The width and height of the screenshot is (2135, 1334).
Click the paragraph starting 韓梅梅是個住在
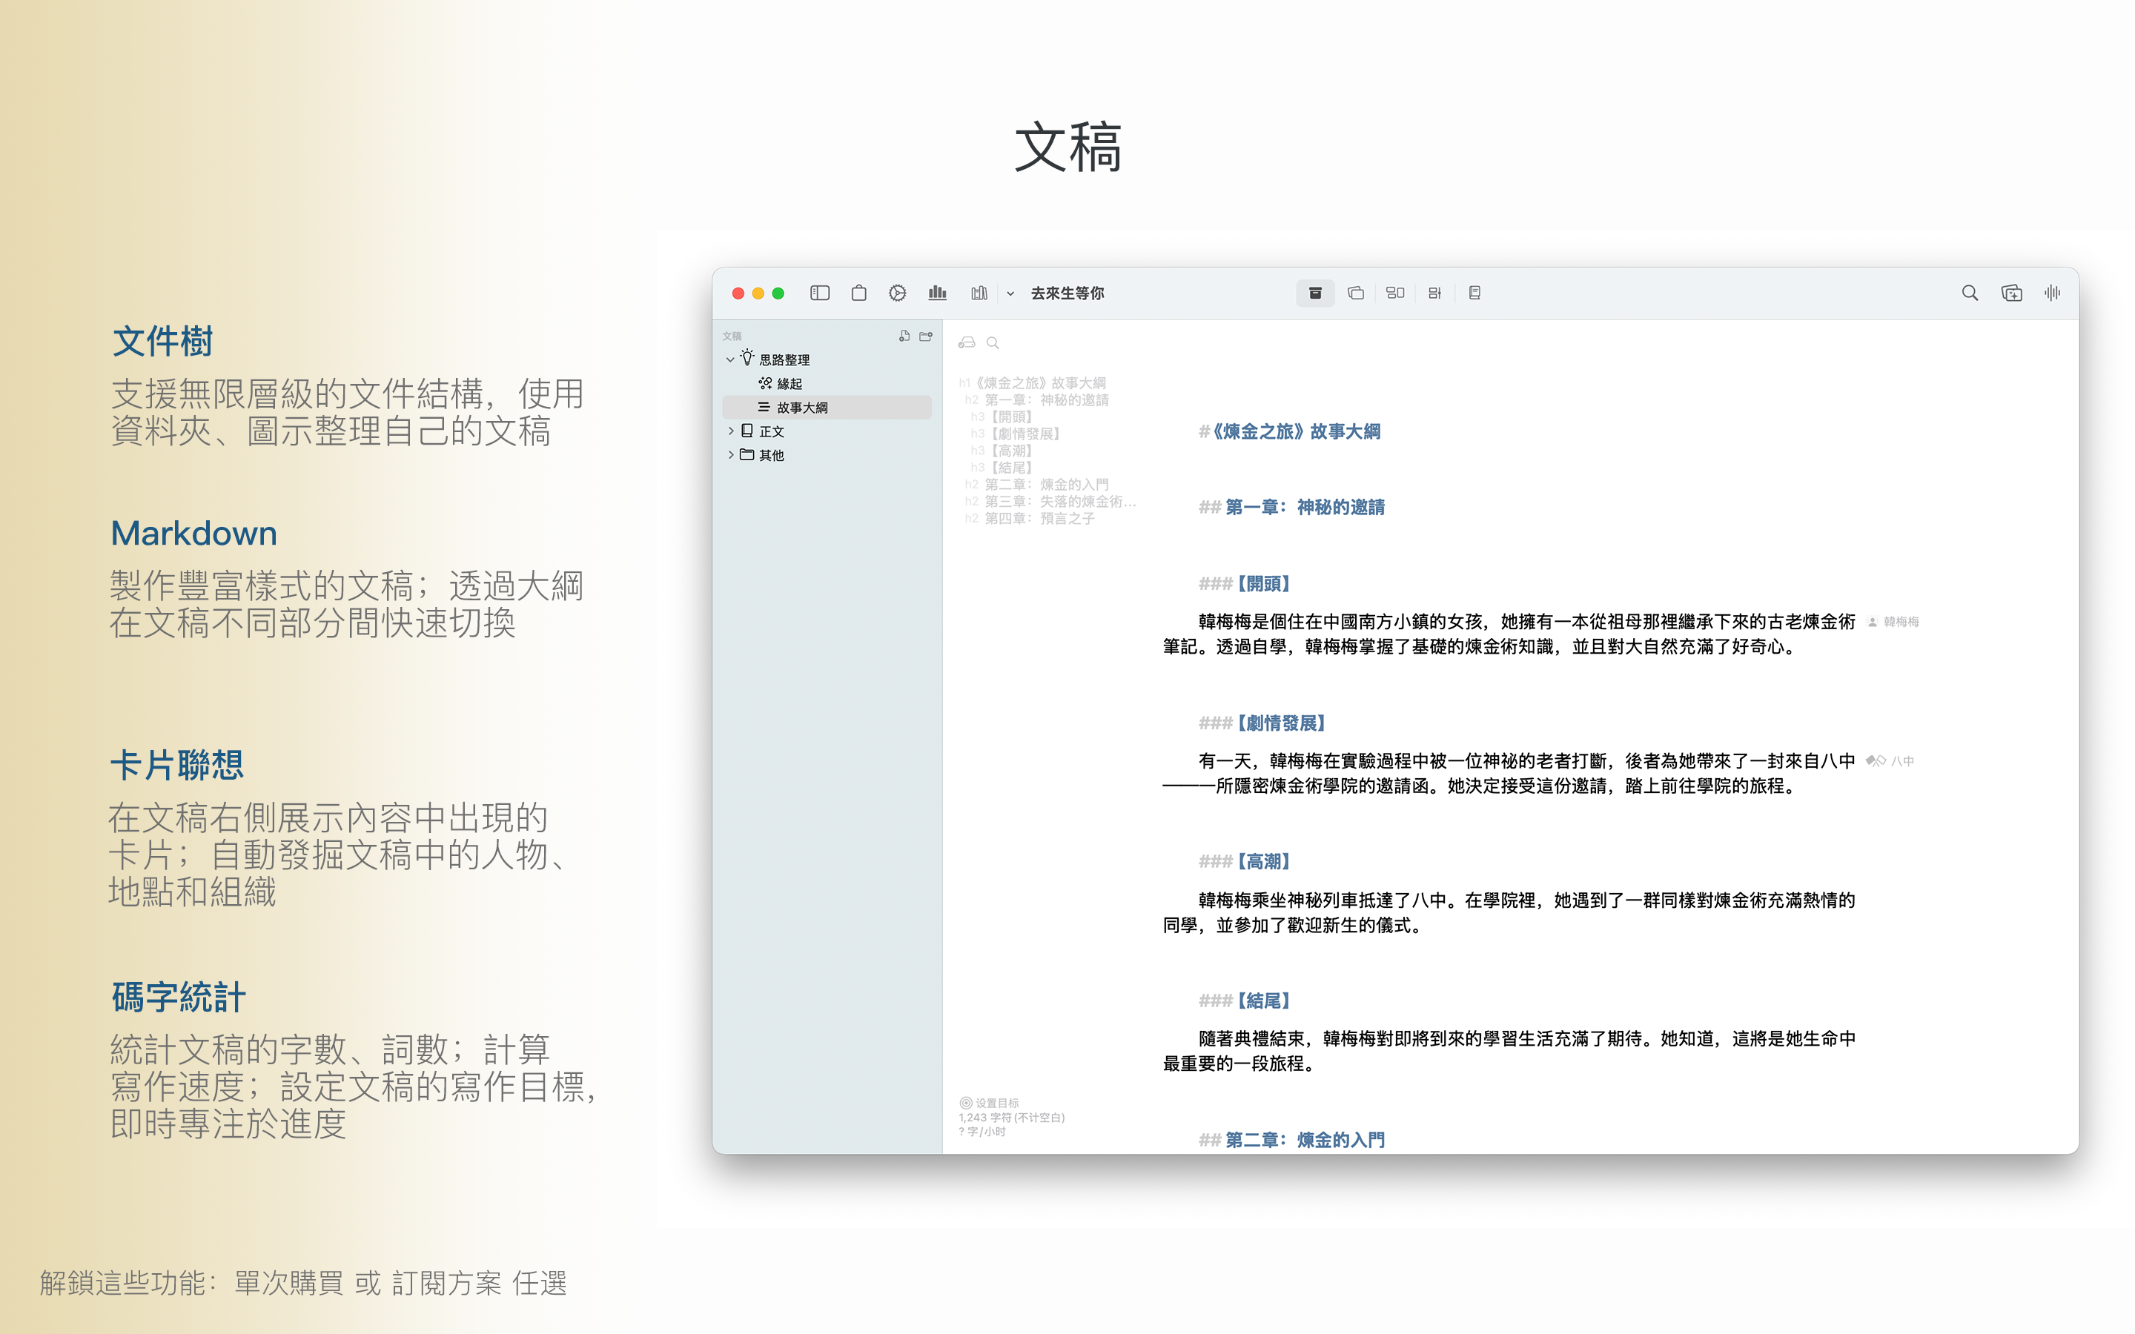tap(1509, 634)
